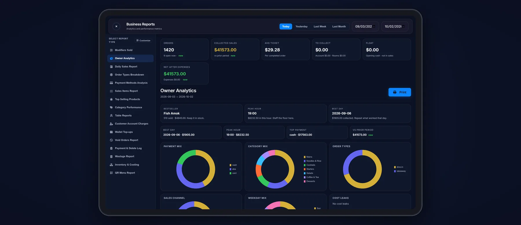The image size is (521, 225).
Task: Click the Order Types donut chart
Action: (362, 169)
